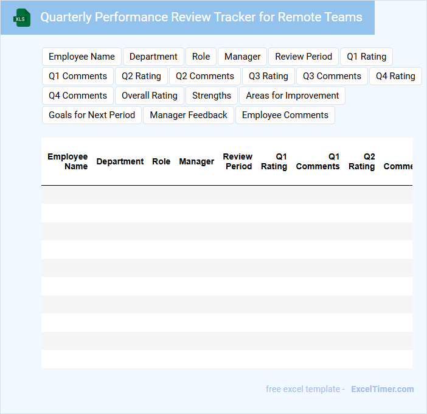Click the Manager column header

196,161
